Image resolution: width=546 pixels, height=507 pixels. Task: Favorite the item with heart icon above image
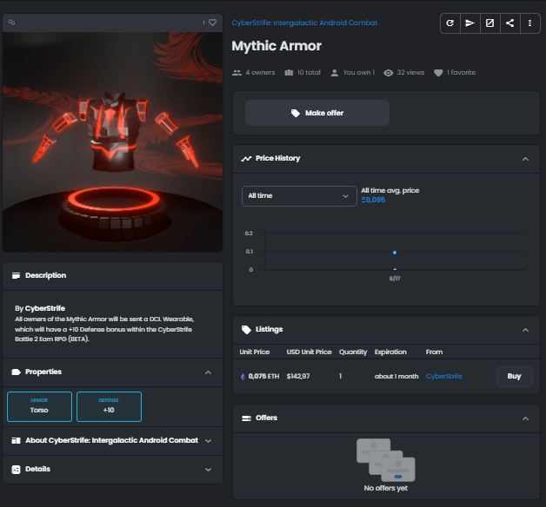point(212,23)
